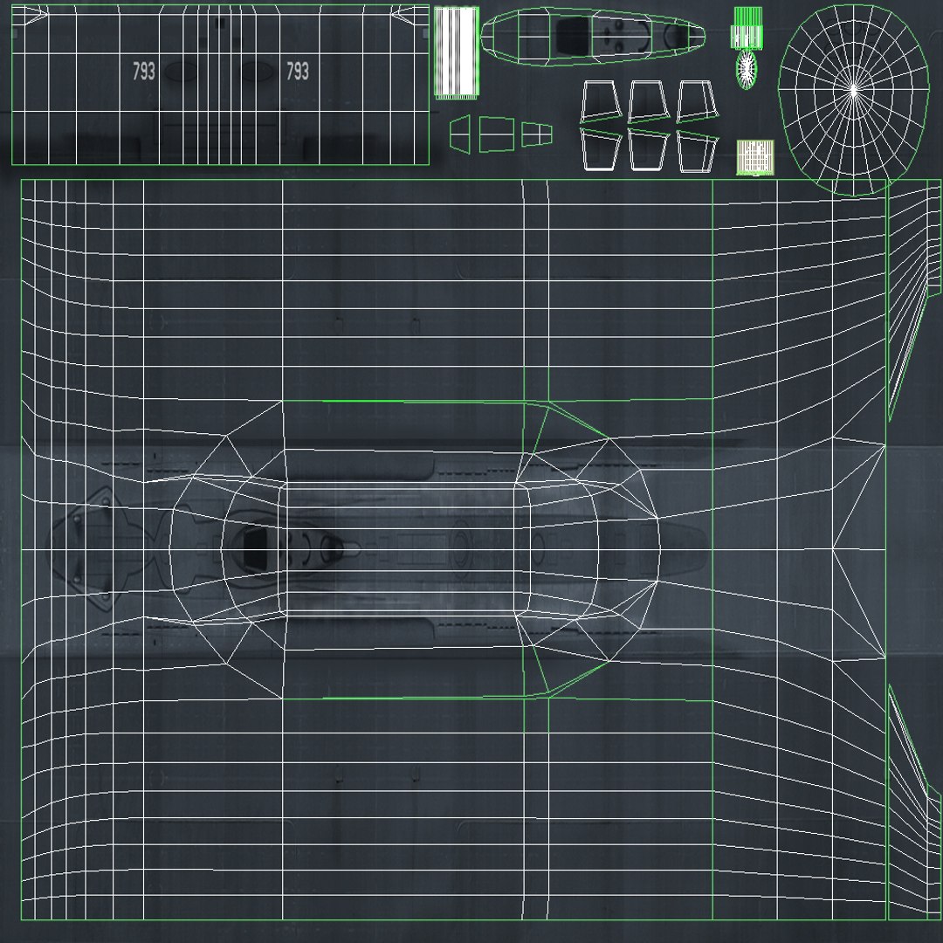Image resolution: width=943 pixels, height=943 pixels.
Task: Click the white vertically striped rectangular UV island
Action: [457, 53]
